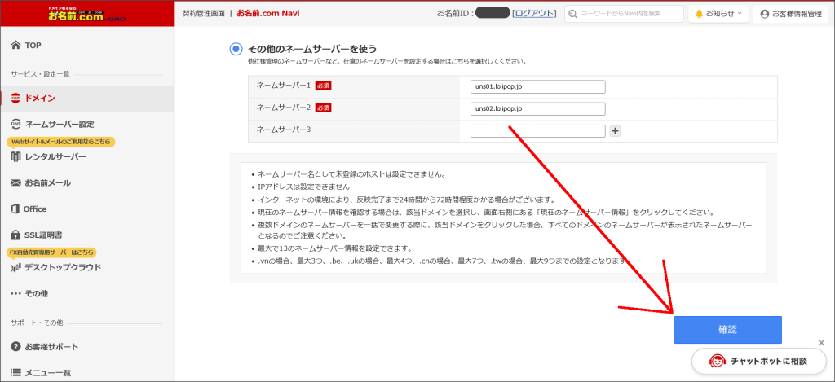Click the IPアドレスは設定できません note
The width and height of the screenshot is (835, 382).
pos(303,187)
